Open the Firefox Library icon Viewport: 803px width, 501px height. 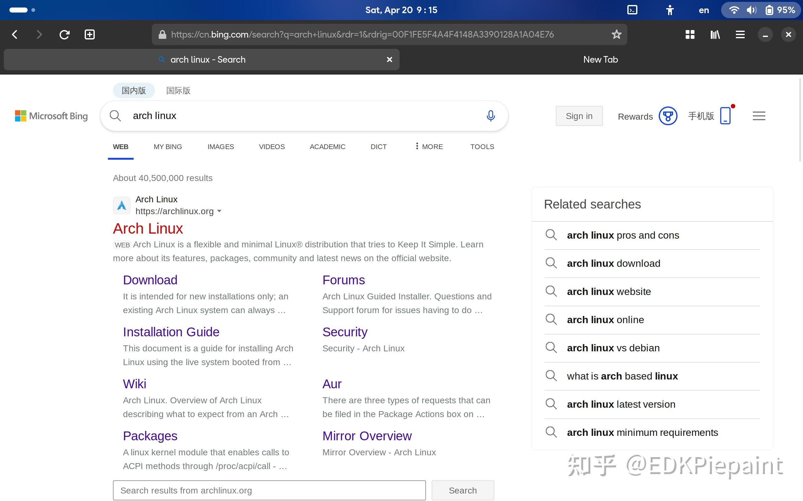click(715, 34)
